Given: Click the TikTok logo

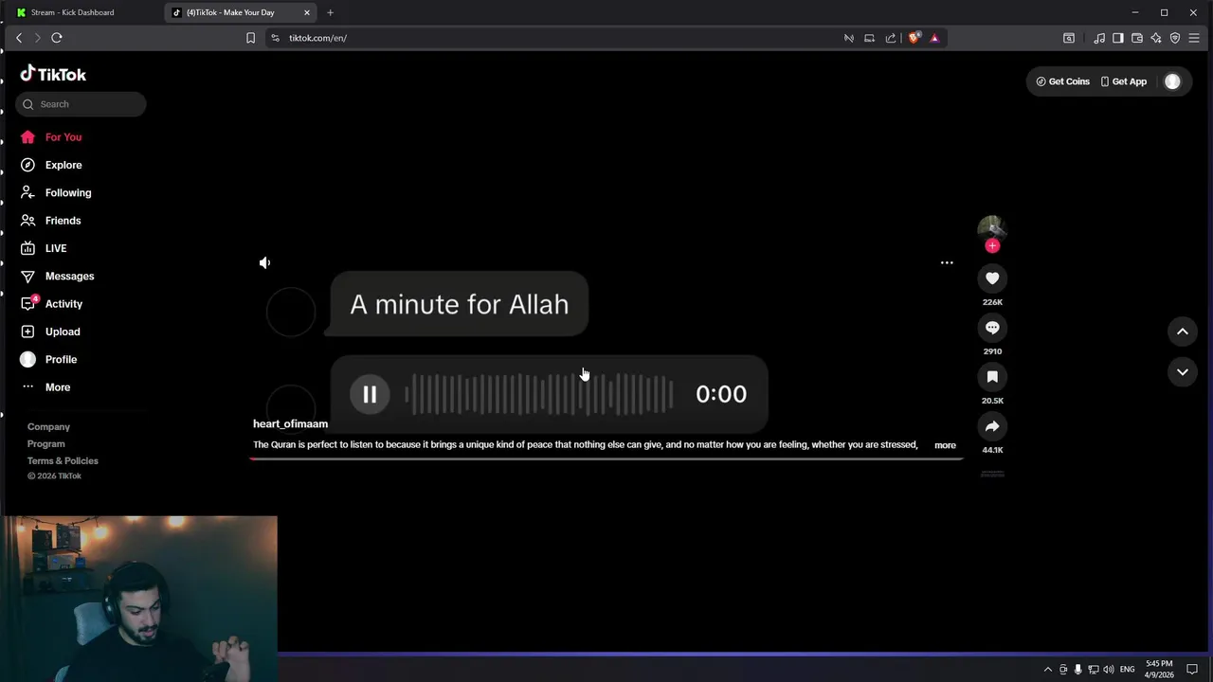Looking at the screenshot, I should 53,74.
